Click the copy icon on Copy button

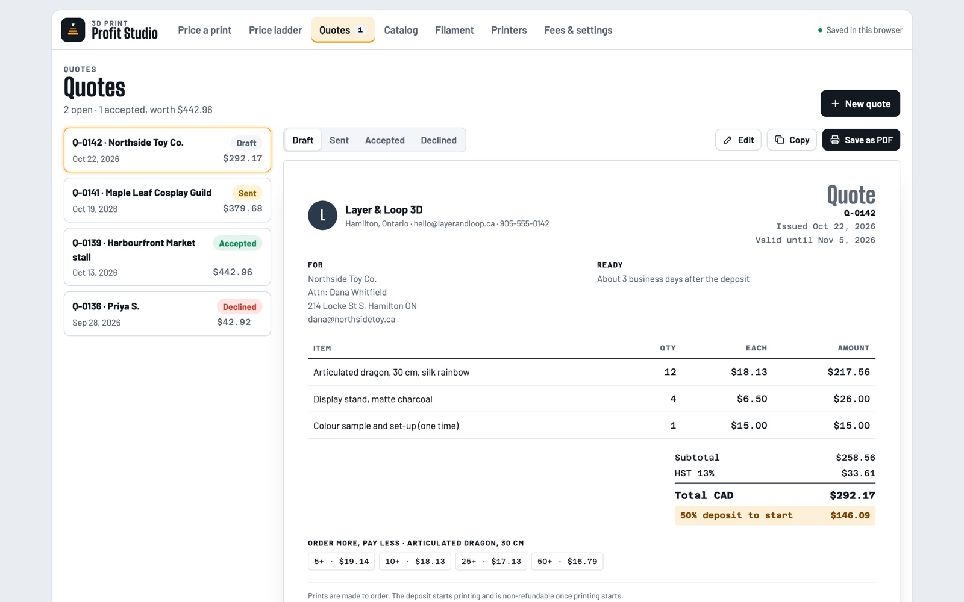coord(779,140)
